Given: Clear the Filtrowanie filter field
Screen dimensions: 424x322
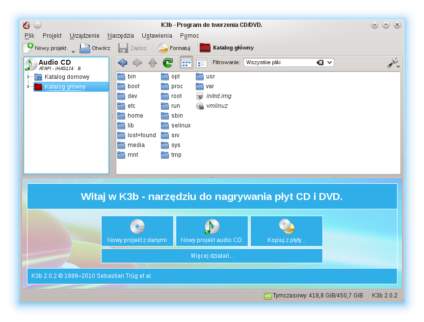Looking at the screenshot, I should point(320,62).
